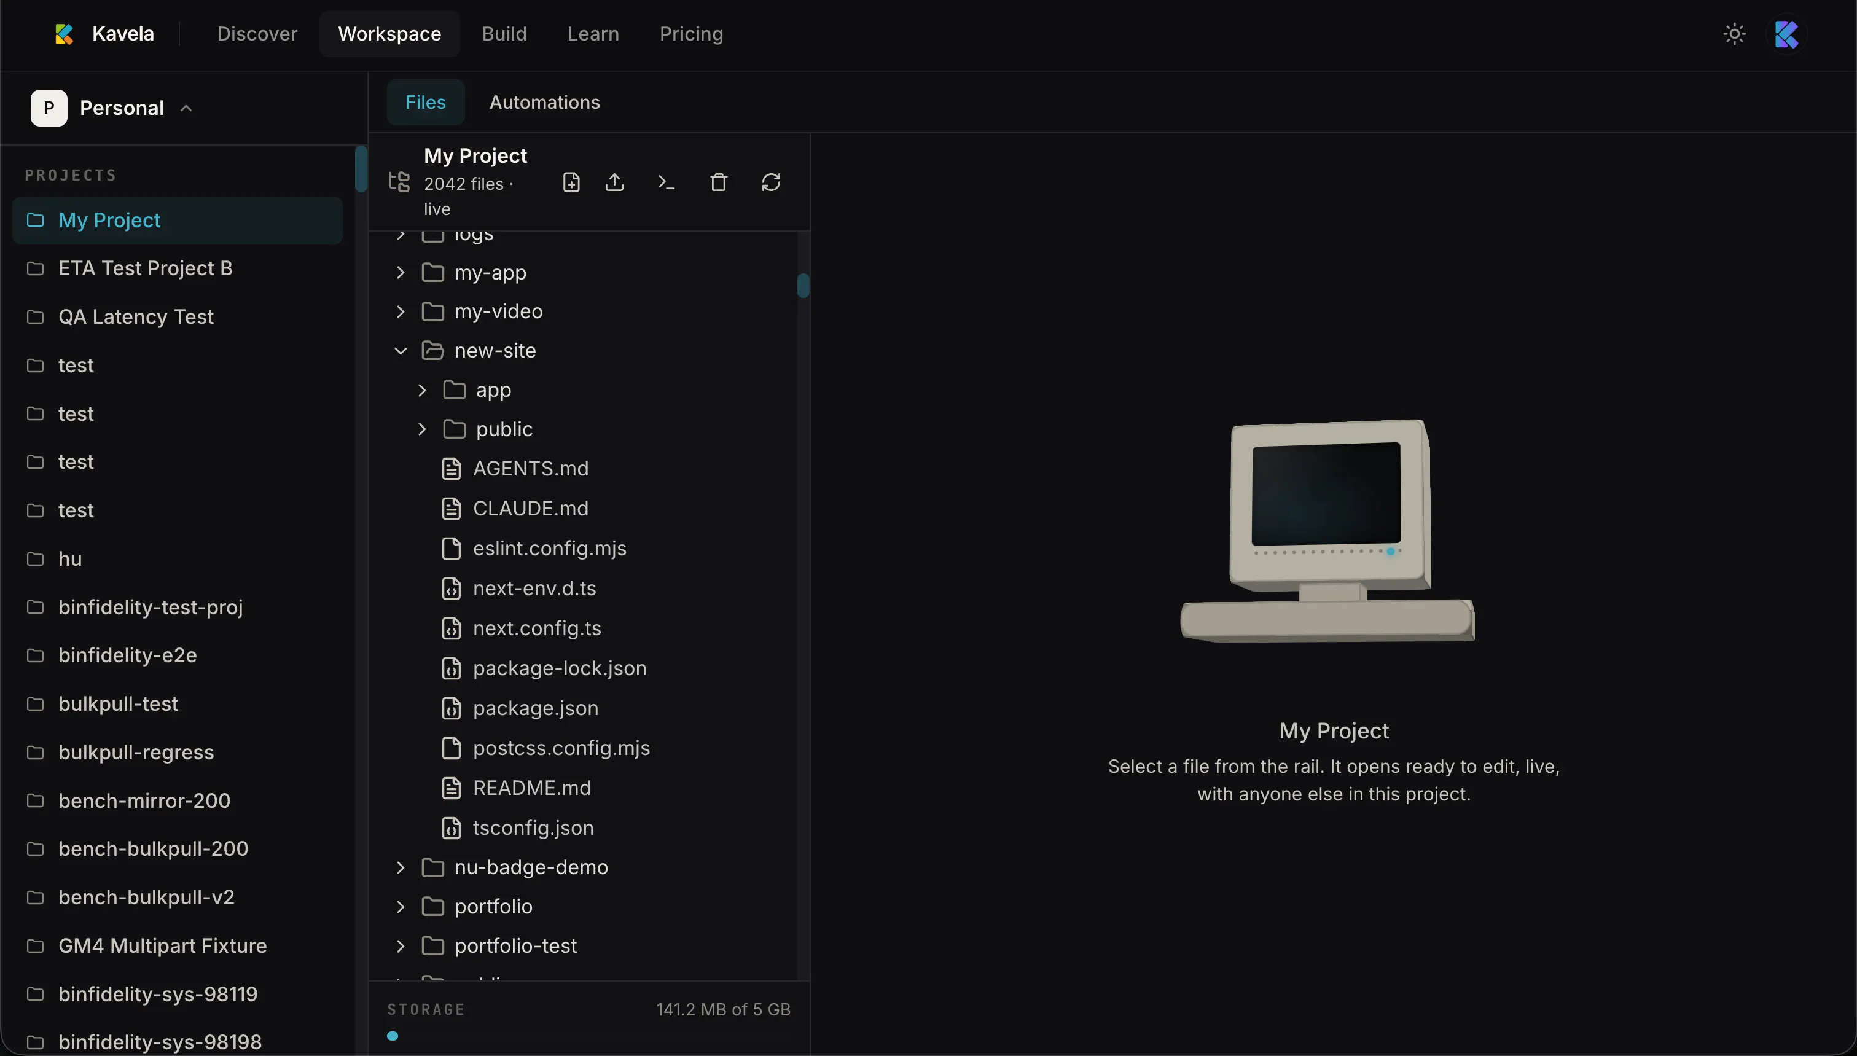Image resolution: width=1857 pixels, height=1056 pixels.
Task: Expand the my-video folder chevron
Action: coord(401,312)
